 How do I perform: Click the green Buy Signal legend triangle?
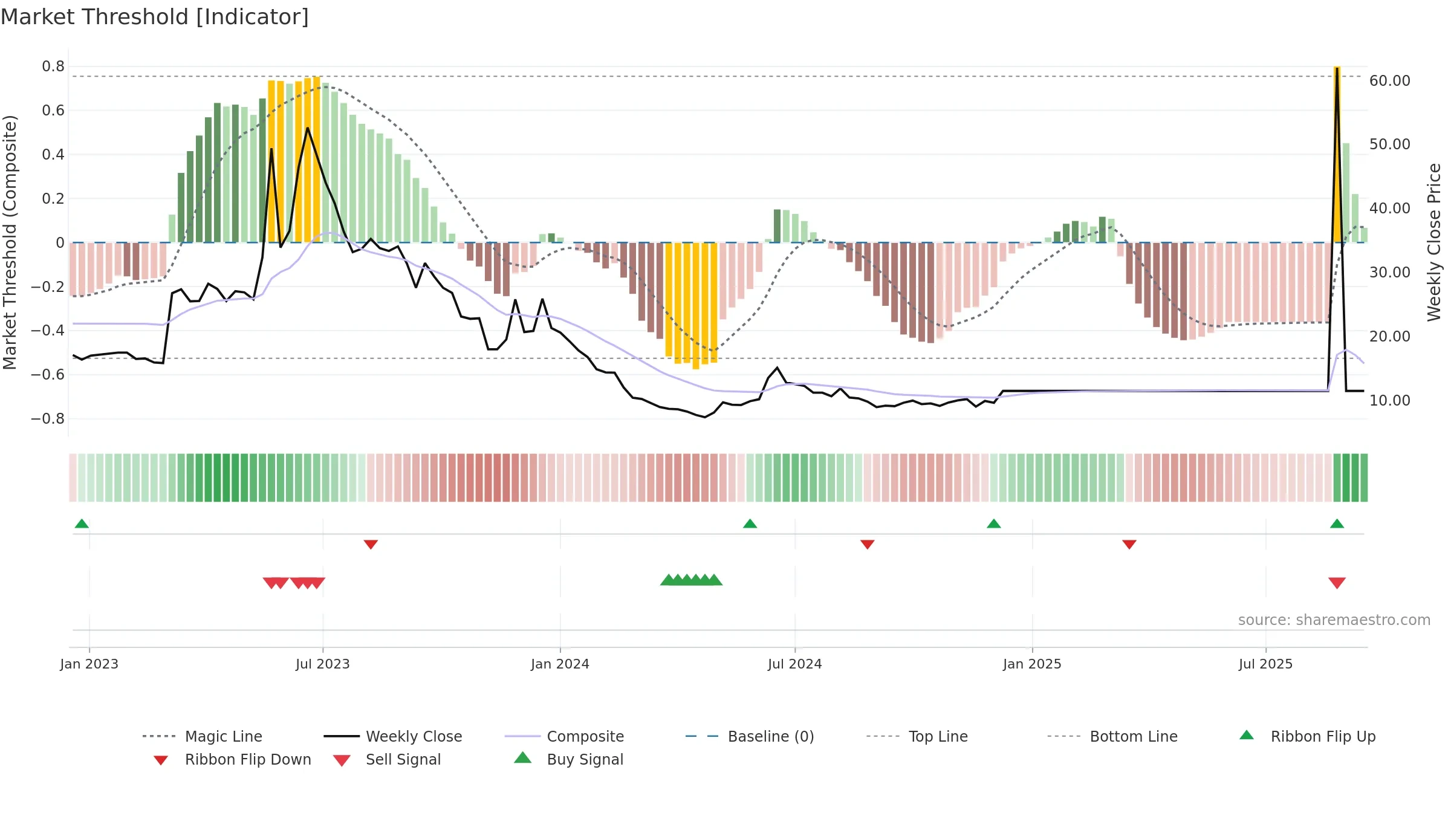(x=523, y=757)
